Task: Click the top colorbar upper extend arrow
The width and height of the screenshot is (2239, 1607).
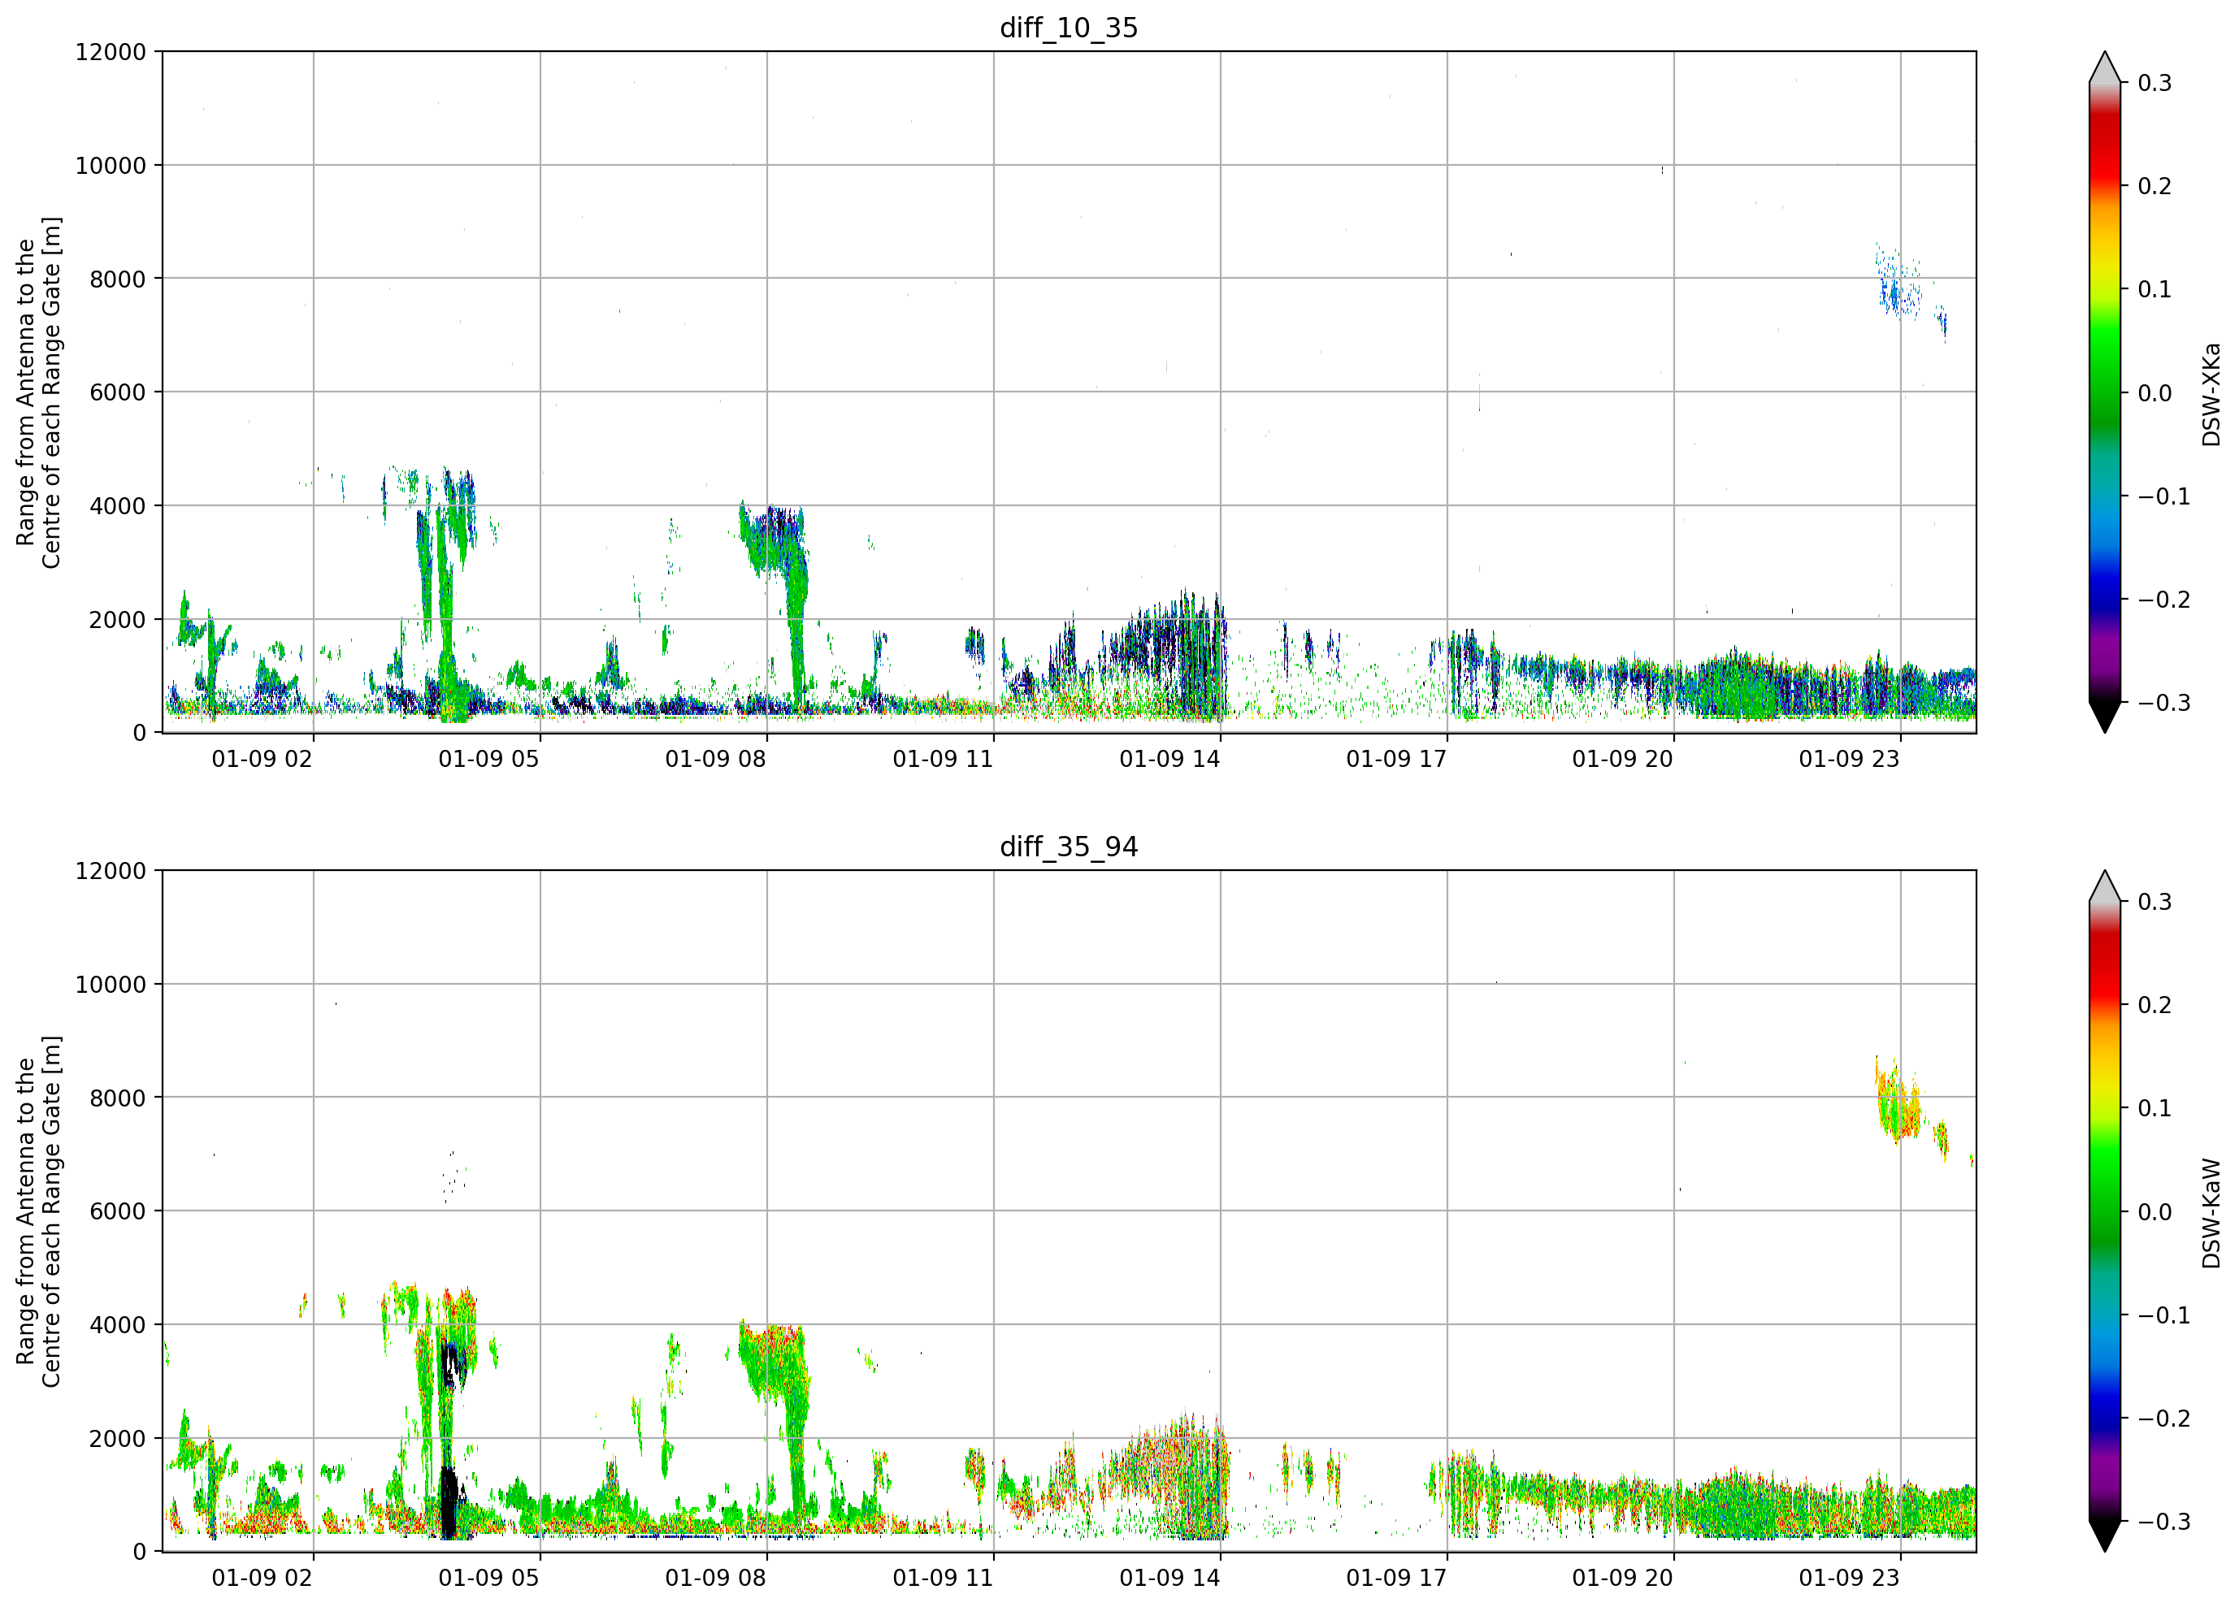Action: (2105, 67)
